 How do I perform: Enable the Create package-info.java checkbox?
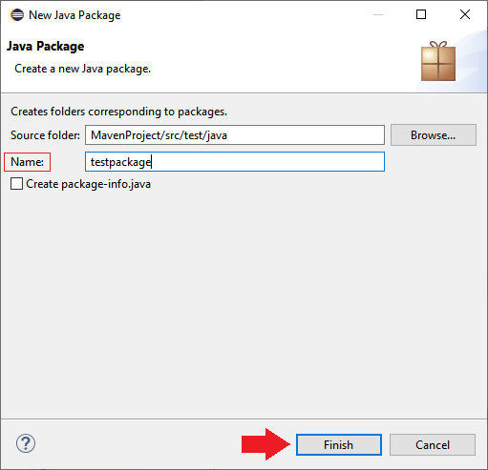click(16, 184)
